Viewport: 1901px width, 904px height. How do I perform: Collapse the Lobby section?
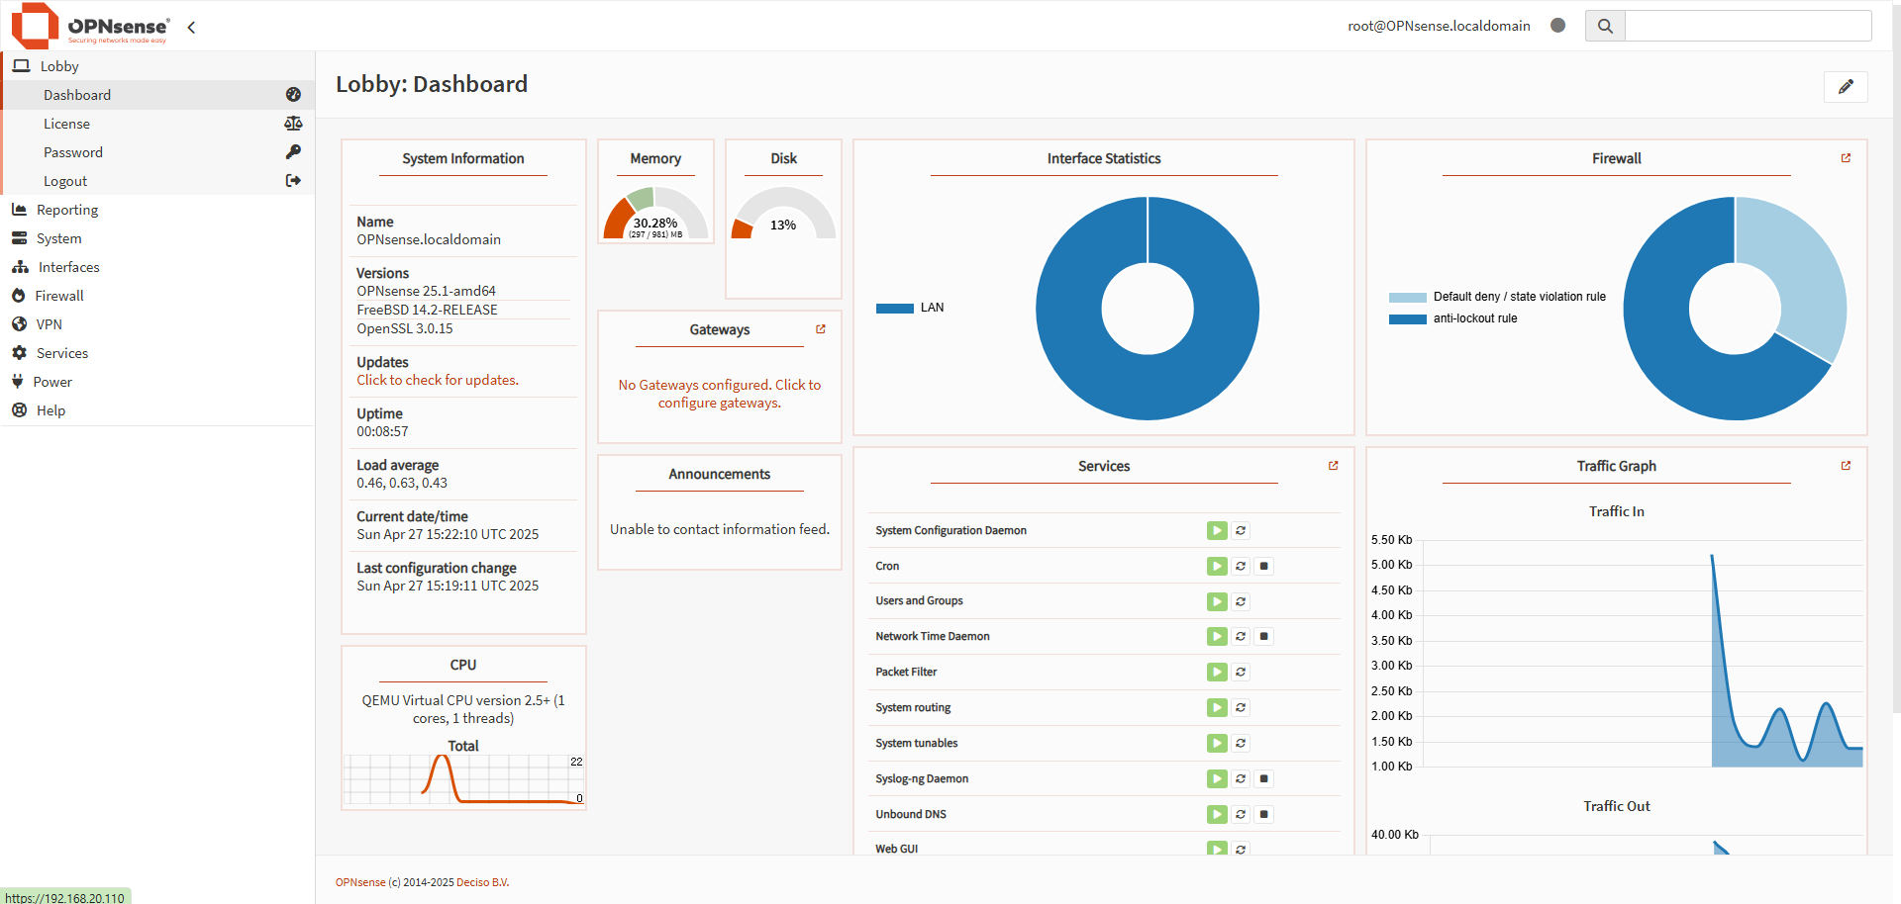158,66
